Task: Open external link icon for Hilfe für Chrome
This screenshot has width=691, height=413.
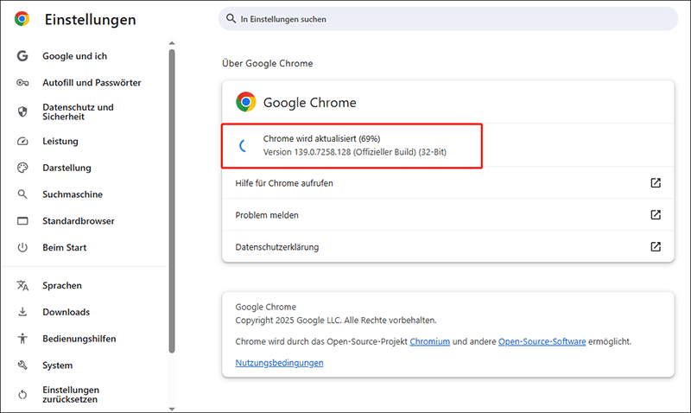Action: coord(656,183)
